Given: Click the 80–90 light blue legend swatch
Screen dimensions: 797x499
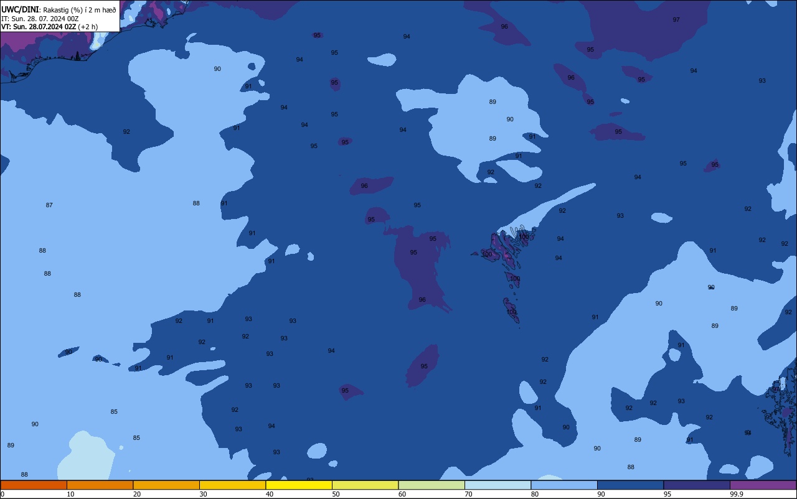Looking at the screenshot, I should pos(564,485).
